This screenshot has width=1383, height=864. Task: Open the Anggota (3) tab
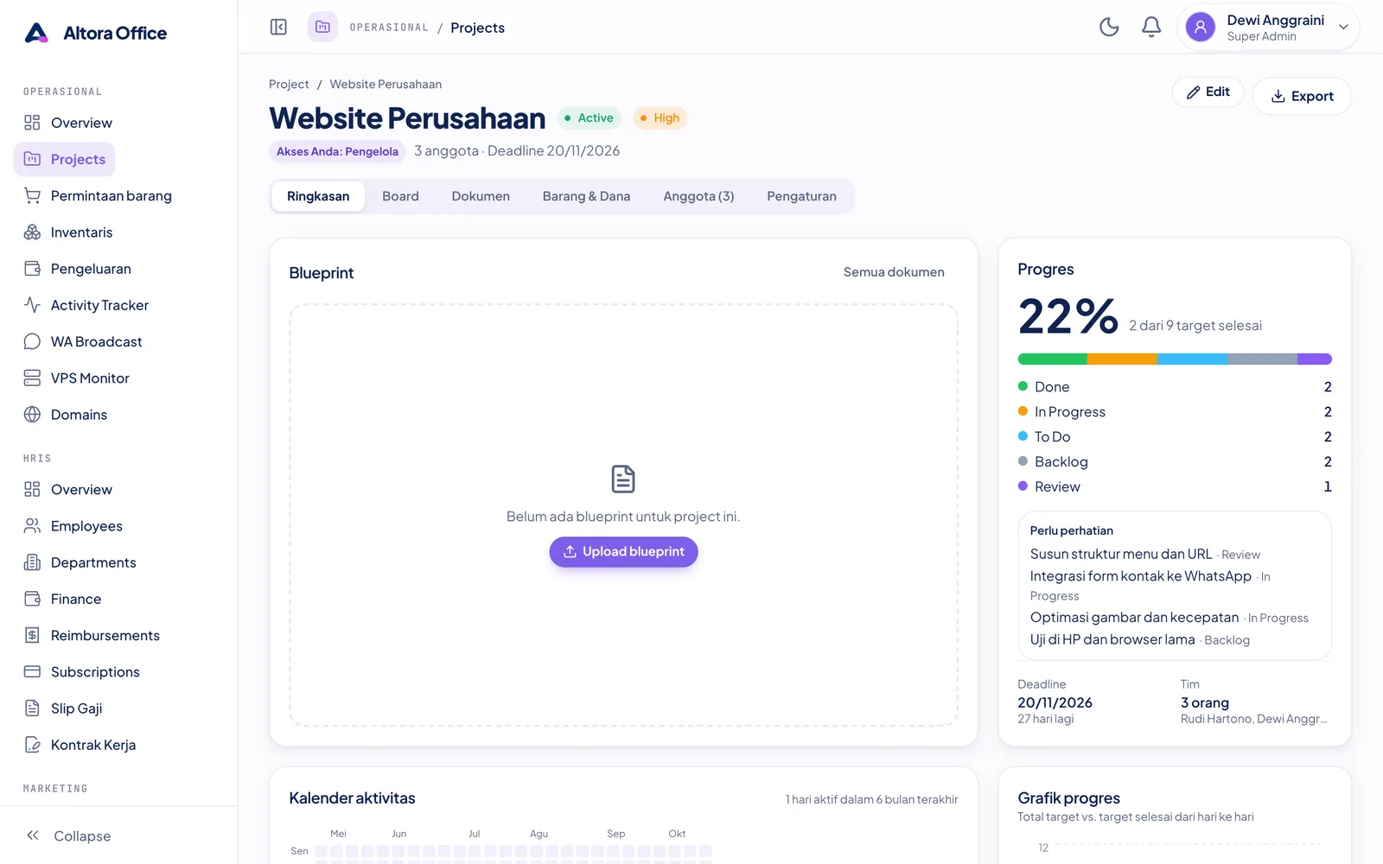[x=698, y=196]
